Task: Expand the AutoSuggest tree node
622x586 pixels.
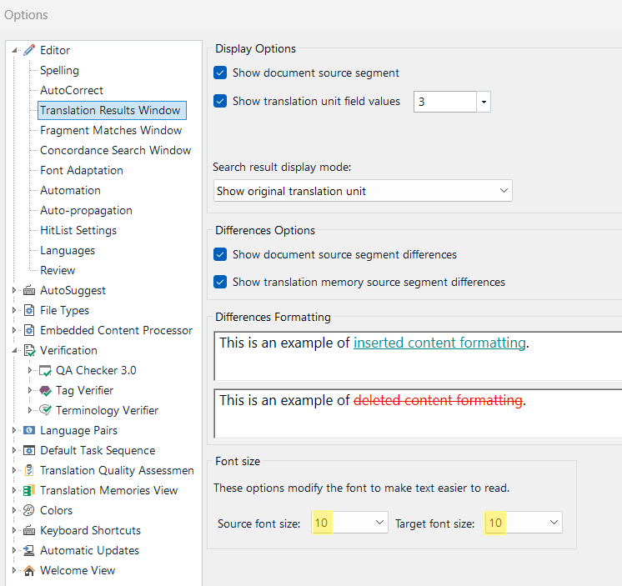Action: [14, 290]
